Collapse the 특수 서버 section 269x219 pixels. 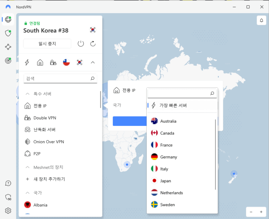click(x=27, y=94)
